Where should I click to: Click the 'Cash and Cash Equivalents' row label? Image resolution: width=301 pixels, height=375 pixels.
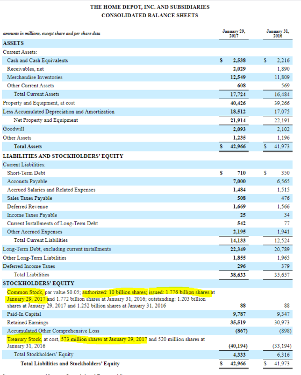click(38, 60)
